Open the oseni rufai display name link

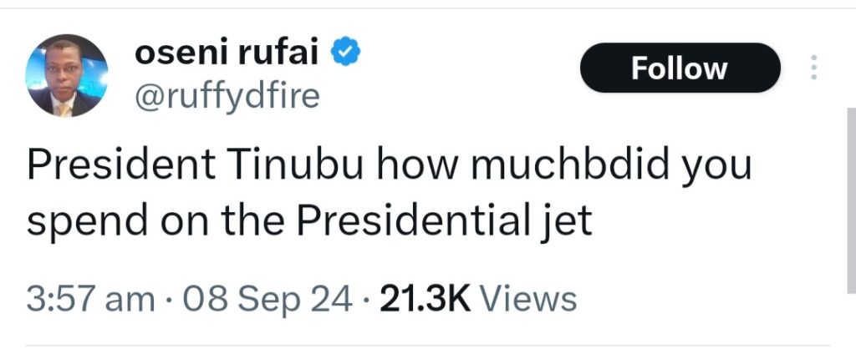click(229, 54)
